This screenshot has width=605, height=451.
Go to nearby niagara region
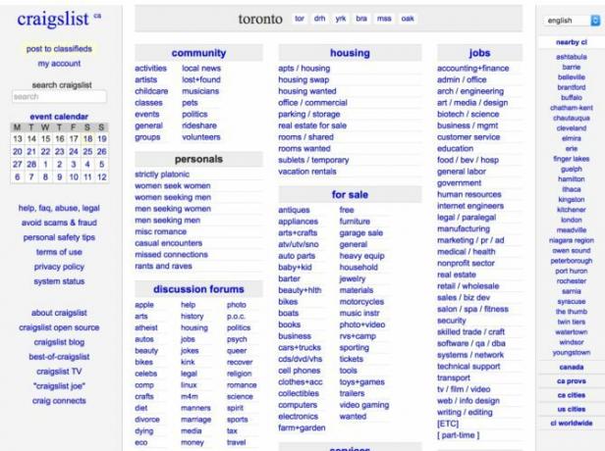571,240
